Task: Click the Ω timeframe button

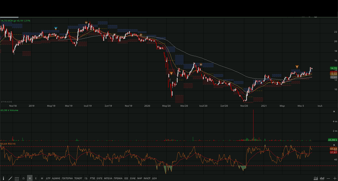Action: coord(23,179)
